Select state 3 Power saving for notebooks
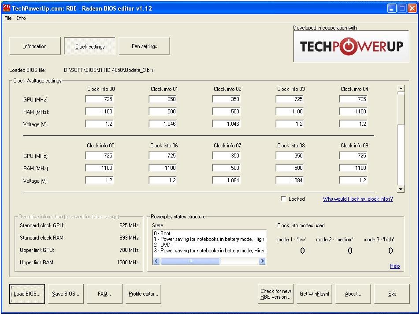The width and height of the screenshot is (420, 315). coord(210,251)
